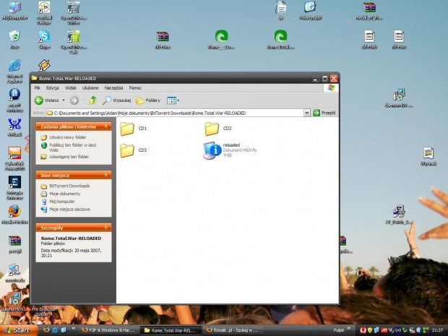Switch to Rome.Total.War-REL taskbar button
Screen dimensions: 448x336
point(171,330)
